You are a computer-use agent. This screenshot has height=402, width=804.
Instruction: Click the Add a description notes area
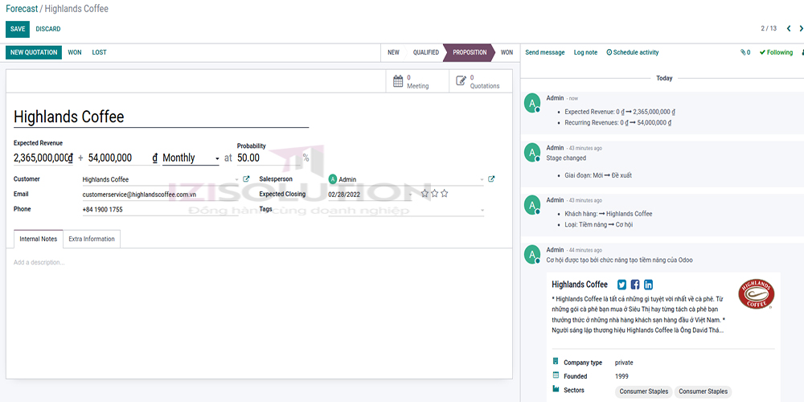[259, 263]
